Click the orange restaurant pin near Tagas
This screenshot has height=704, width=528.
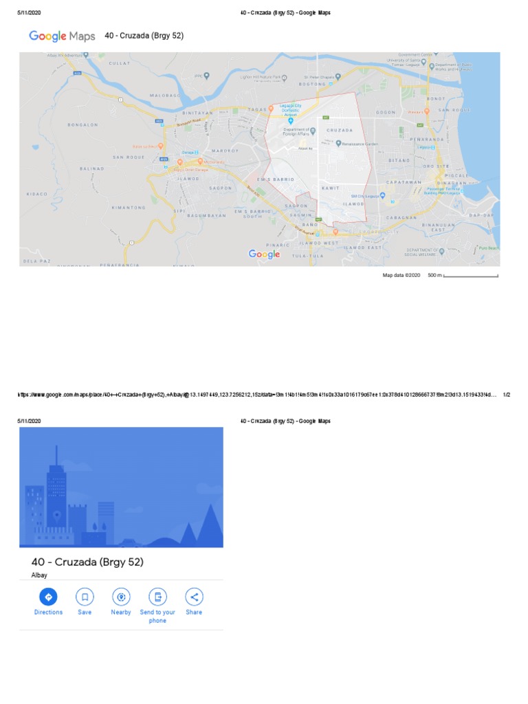(x=271, y=109)
